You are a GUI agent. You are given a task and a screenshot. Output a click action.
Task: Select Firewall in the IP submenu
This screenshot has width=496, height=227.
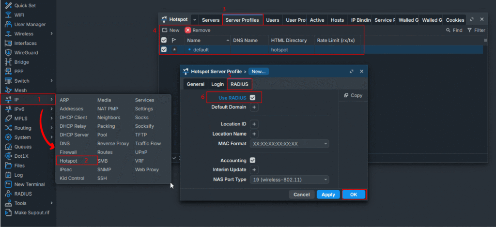(x=68, y=152)
